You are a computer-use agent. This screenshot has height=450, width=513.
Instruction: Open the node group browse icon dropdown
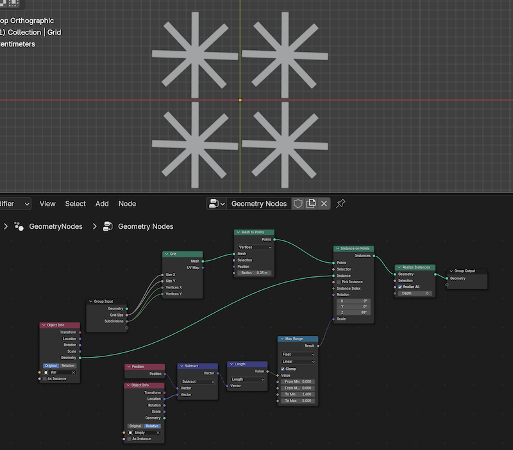217,204
